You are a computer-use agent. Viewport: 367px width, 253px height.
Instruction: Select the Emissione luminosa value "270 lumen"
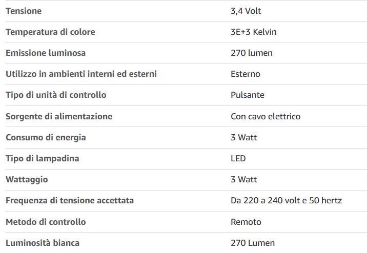pos(252,53)
